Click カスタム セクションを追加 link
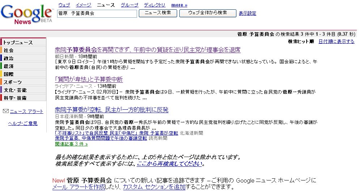Screen dimensions: 359x196 tap(154, 187)
